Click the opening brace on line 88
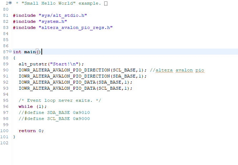238x165 pixels. pyautogui.click(x=14, y=58)
